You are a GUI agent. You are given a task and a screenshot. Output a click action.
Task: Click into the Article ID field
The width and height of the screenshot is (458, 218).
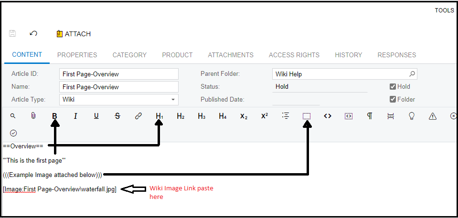tap(119, 74)
